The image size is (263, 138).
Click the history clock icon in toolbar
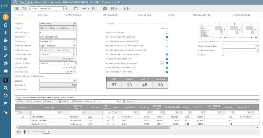click(x=24, y=8)
